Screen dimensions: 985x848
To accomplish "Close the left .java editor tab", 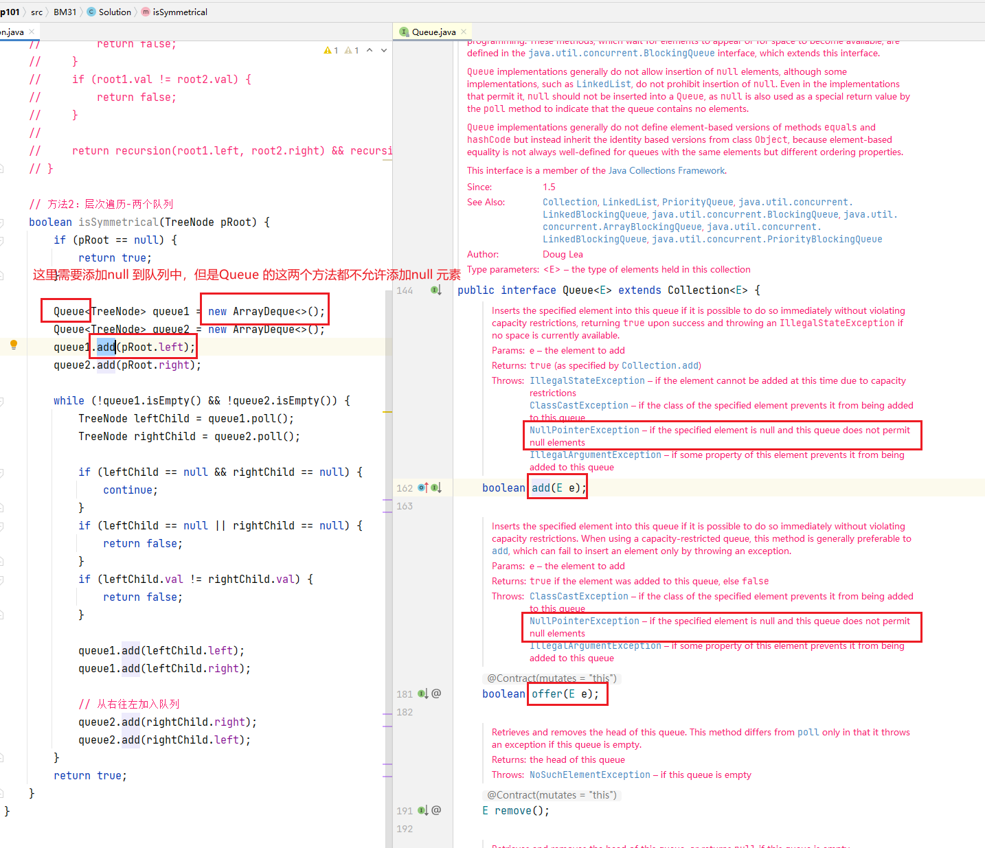I will [x=32, y=32].
